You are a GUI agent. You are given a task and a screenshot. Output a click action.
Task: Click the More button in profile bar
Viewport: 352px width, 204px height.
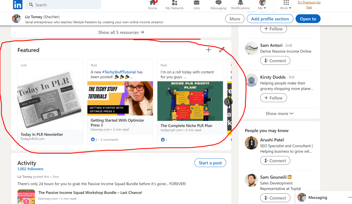[x=235, y=19]
